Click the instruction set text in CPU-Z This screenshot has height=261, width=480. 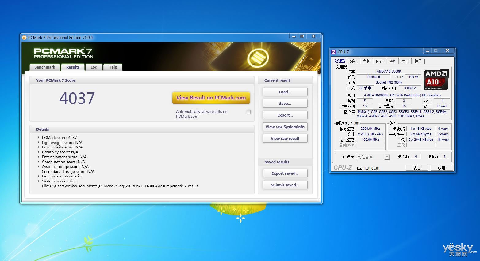[403, 114]
